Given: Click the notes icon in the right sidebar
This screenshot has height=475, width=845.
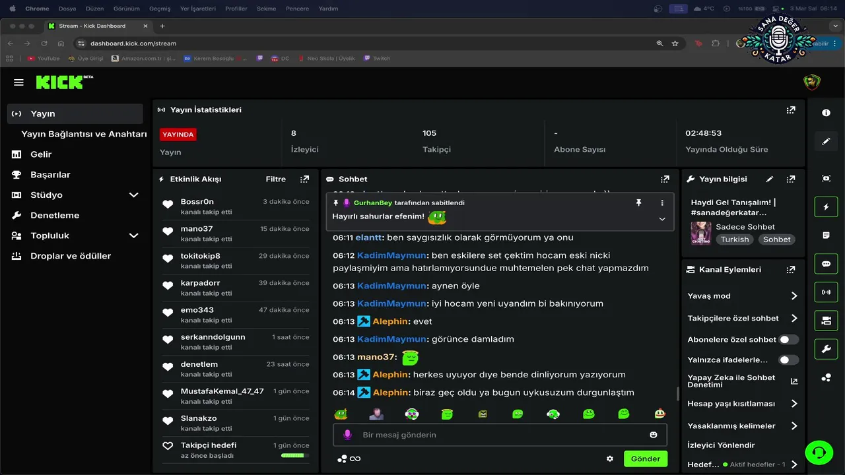Looking at the screenshot, I should point(826,235).
